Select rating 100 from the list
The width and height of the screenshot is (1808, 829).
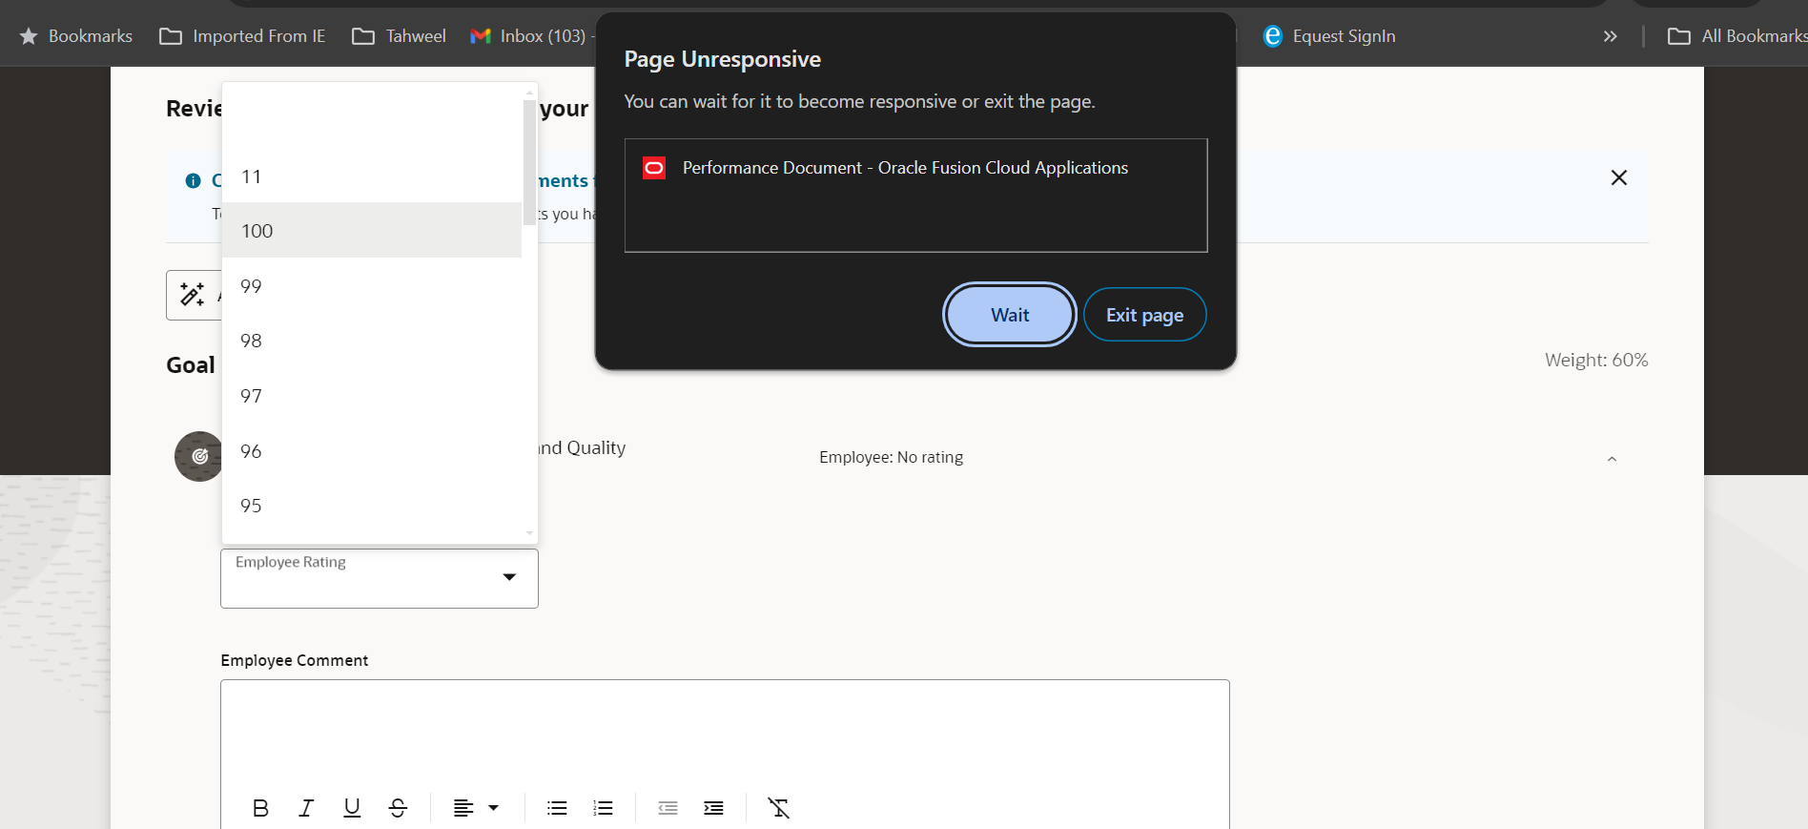(x=372, y=231)
